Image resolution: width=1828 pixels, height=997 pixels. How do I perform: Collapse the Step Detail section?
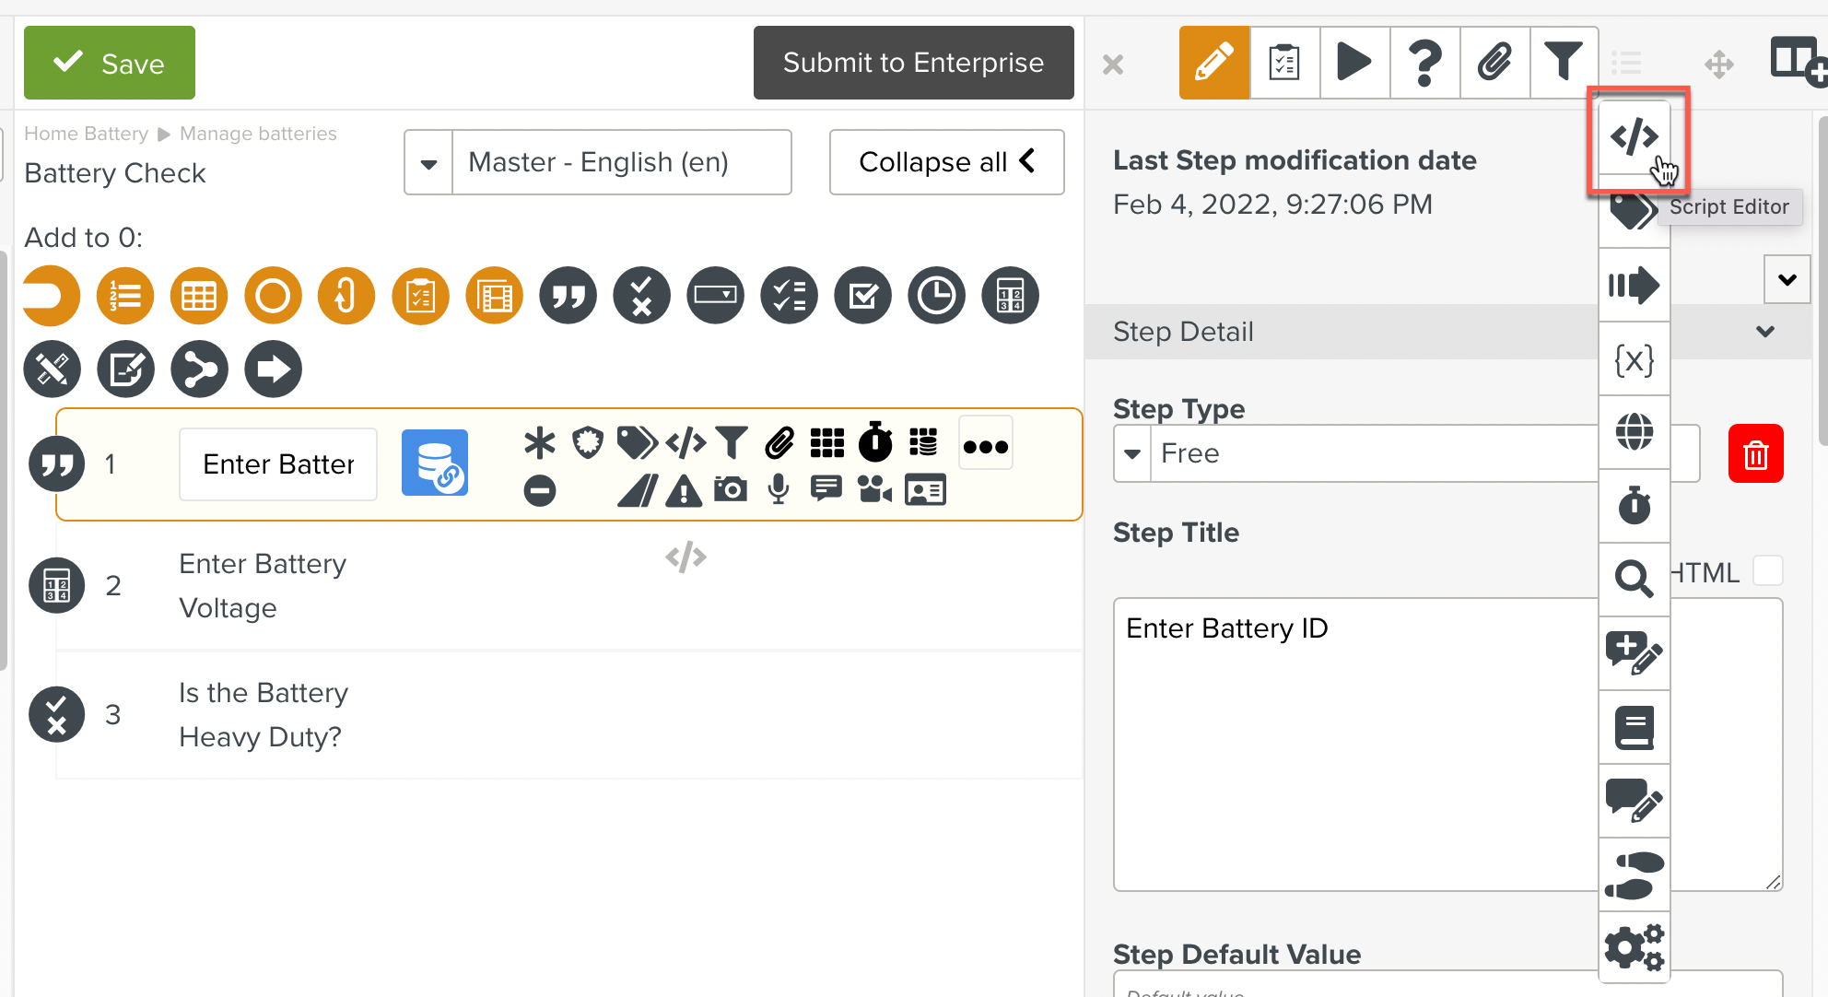click(1764, 332)
